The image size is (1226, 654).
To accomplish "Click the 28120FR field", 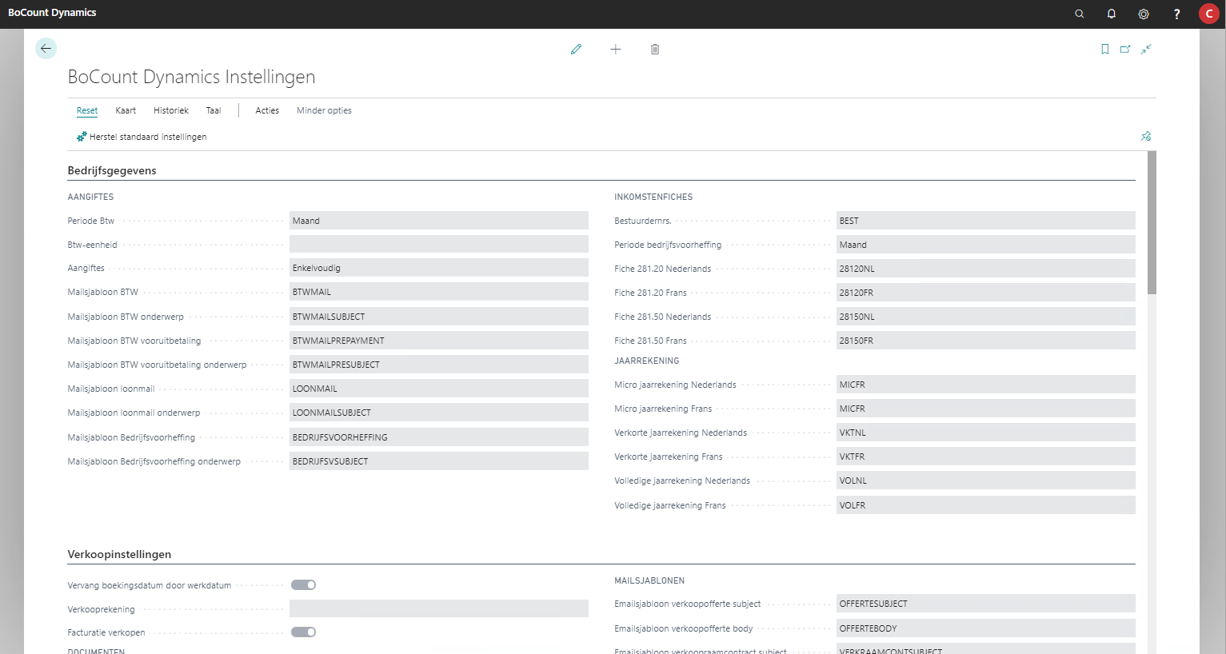I will coord(986,293).
